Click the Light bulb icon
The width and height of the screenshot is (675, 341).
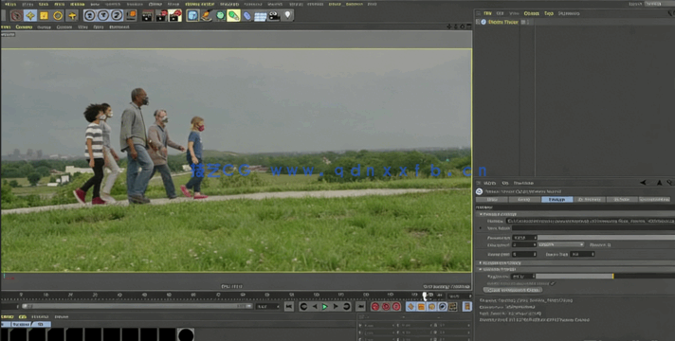(x=287, y=15)
